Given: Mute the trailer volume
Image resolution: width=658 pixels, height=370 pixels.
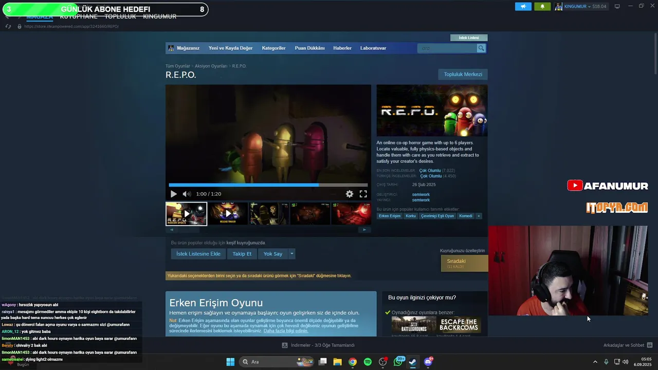Looking at the screenshot, I should click(x=187, y=194).
